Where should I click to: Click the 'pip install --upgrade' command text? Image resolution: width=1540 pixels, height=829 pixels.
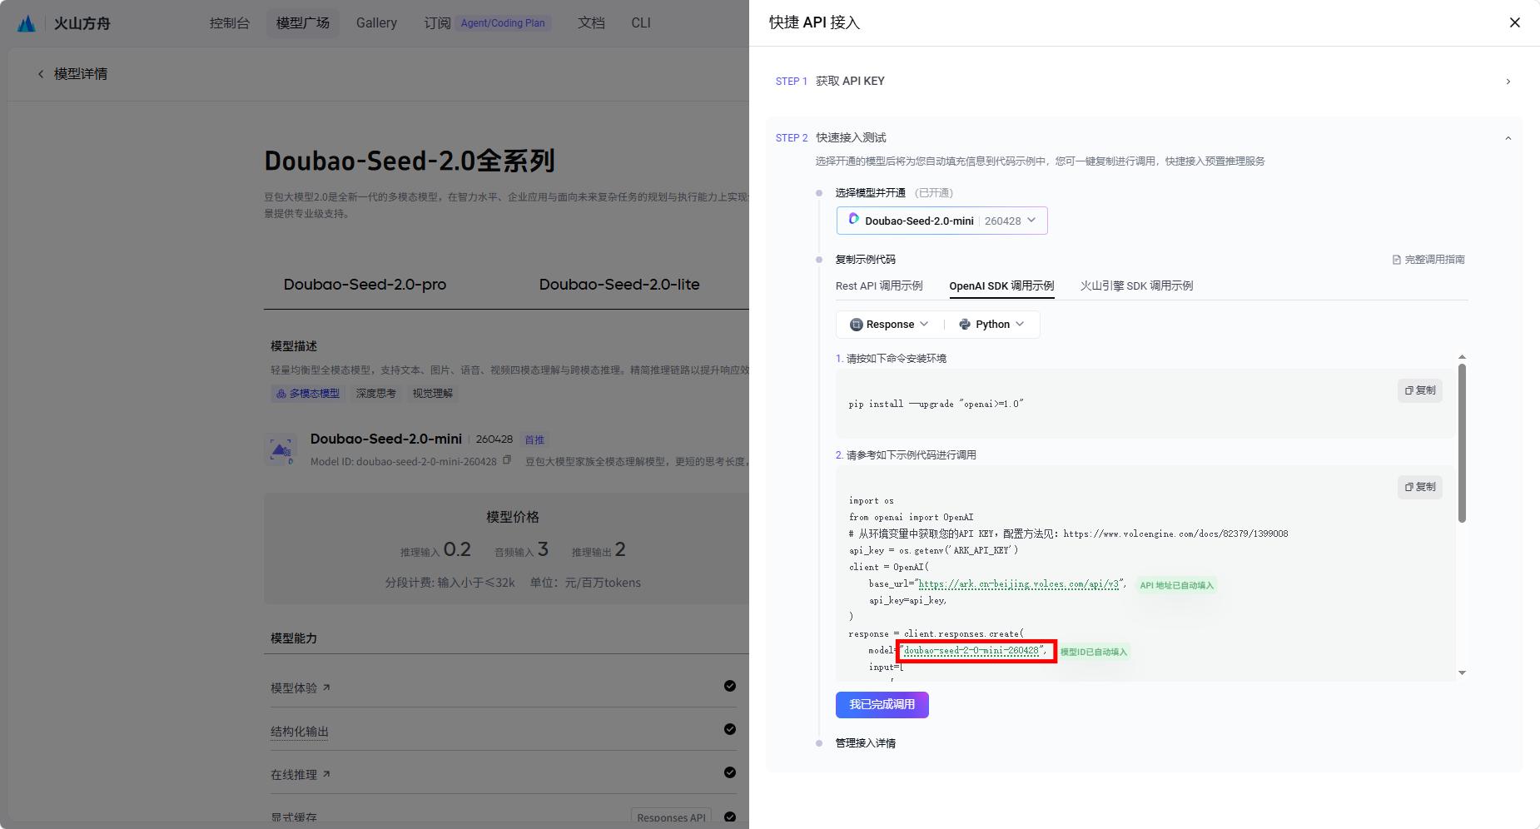pyautogui.click(x=936, y=404)
